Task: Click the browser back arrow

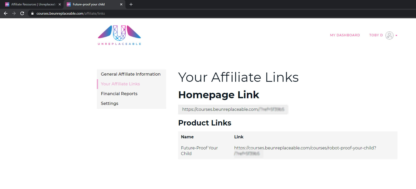Action: tap(6, 13)
